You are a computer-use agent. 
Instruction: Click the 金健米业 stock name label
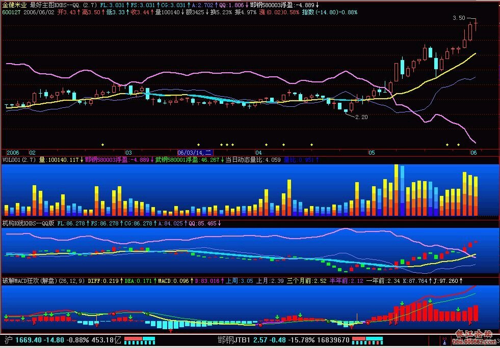(15, 4)
